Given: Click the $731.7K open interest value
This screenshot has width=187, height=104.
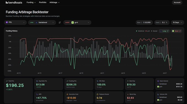Looking at the screenshot, I should coord(179,87).
